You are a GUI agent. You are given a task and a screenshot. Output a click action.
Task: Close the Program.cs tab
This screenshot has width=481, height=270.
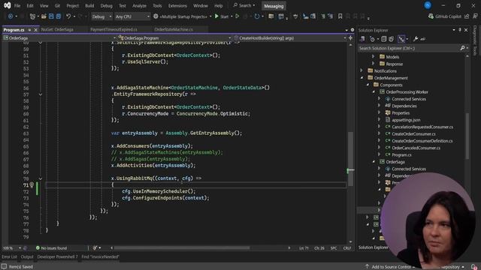click(x=35, y=30)
